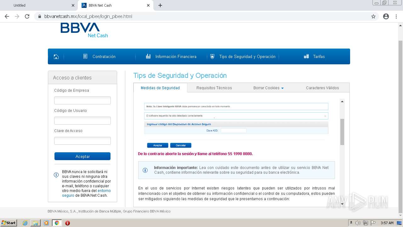Click the tips panel scrollbar thumb
This screenshot has height=227, width=403.
[342, 132]
